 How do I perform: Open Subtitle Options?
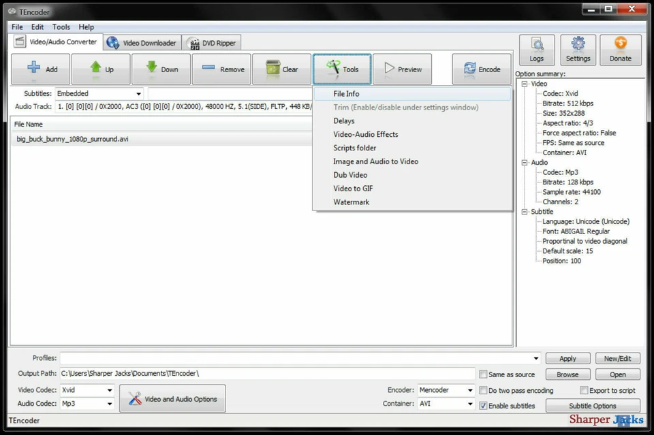point(592,406)
